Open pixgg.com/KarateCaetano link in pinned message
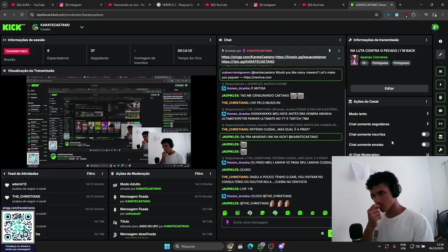The height and width of the screenshot is (252, 448). click(248, 57)
